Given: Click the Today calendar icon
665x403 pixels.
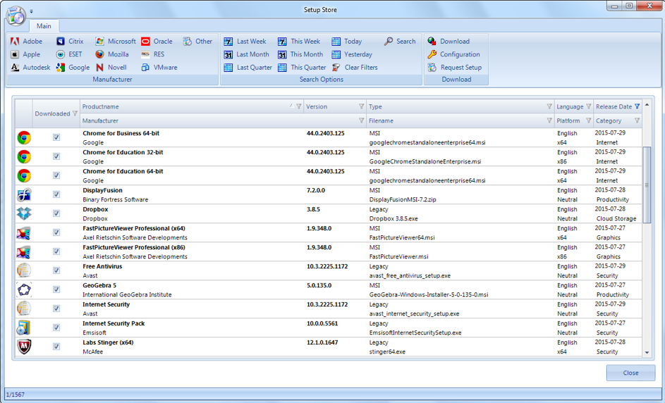Looking at the screenshot, I should click(336, 42).
